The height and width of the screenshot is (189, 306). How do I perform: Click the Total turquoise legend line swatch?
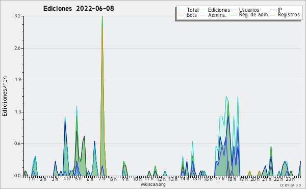[x=181, y=10]
